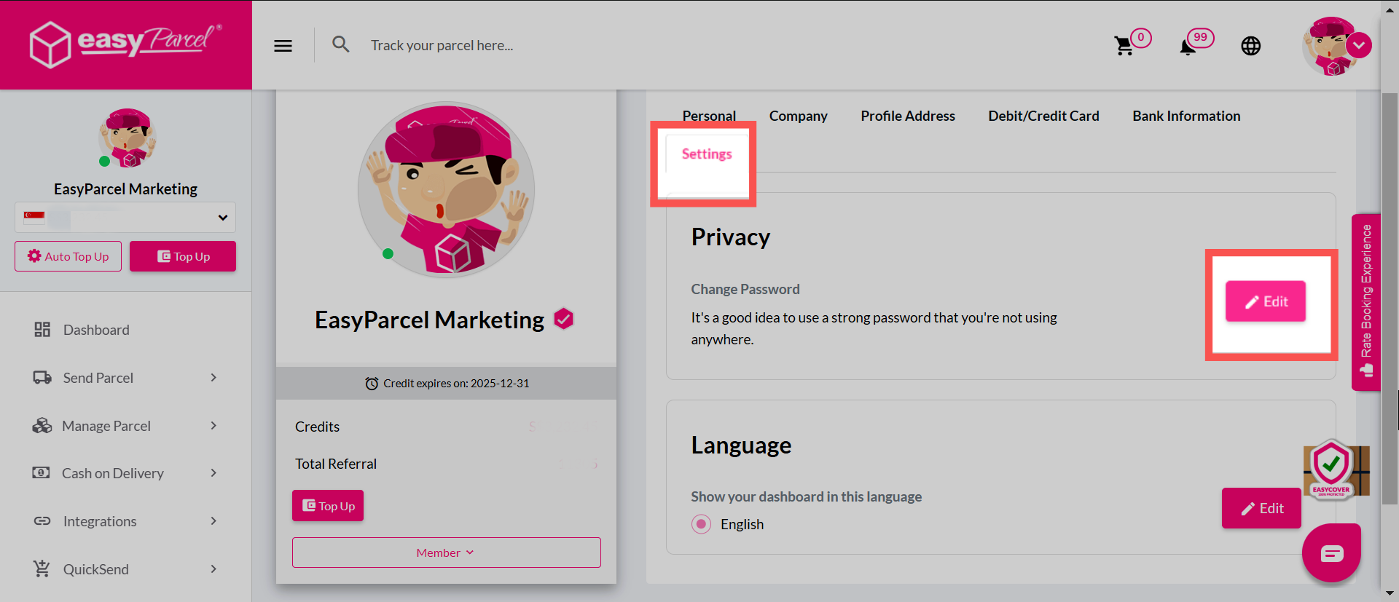Expand the Manage Parcel chevron
1399x602 pixels.
tap(213, 426)
